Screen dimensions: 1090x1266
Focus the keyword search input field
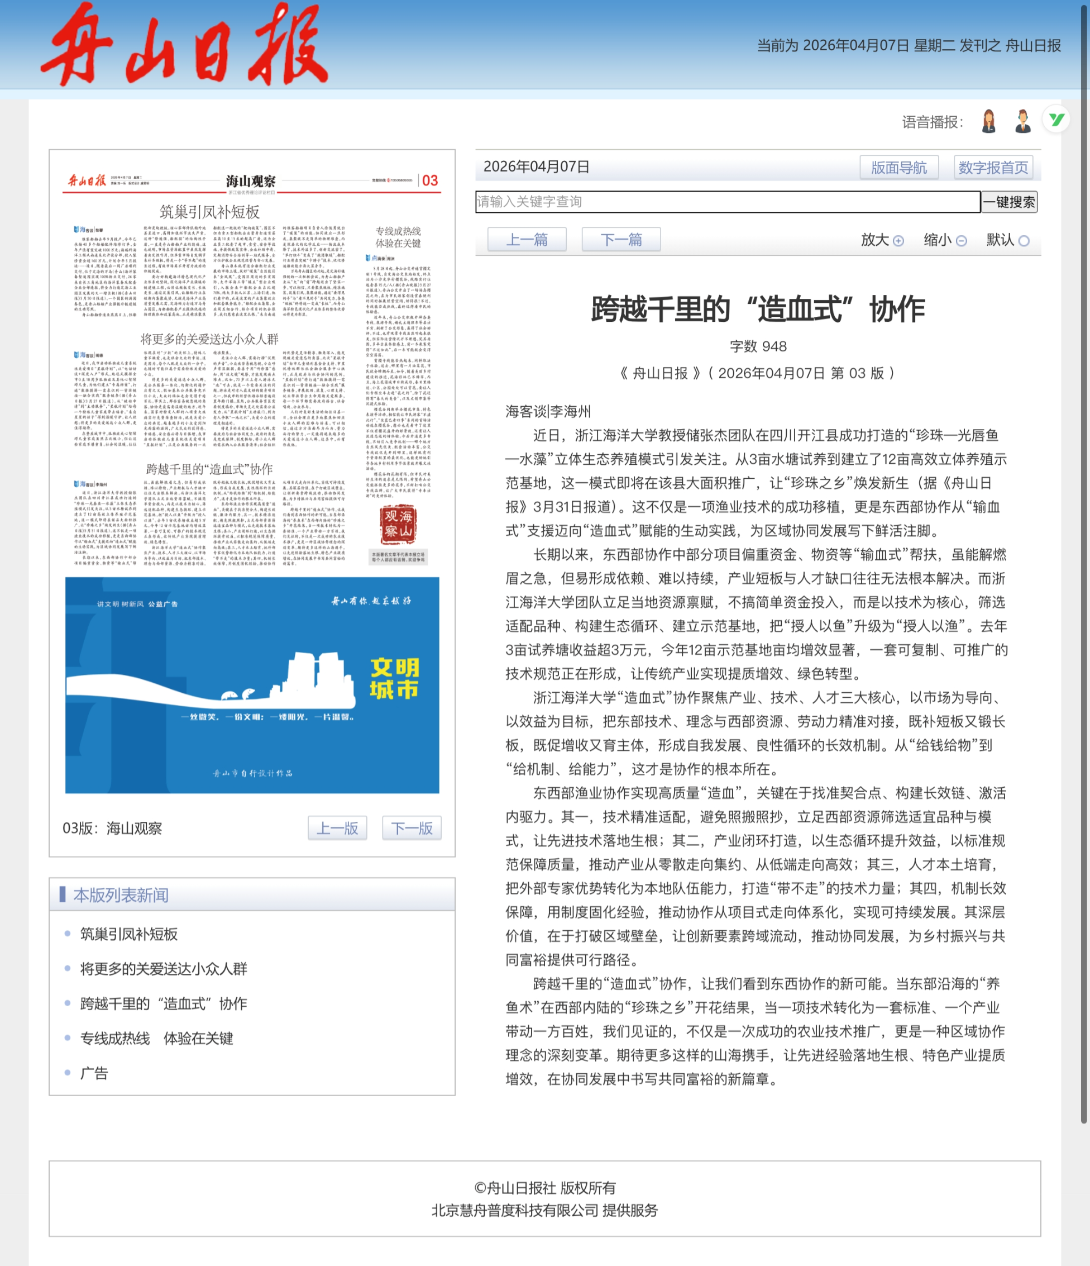pos(727,202)
